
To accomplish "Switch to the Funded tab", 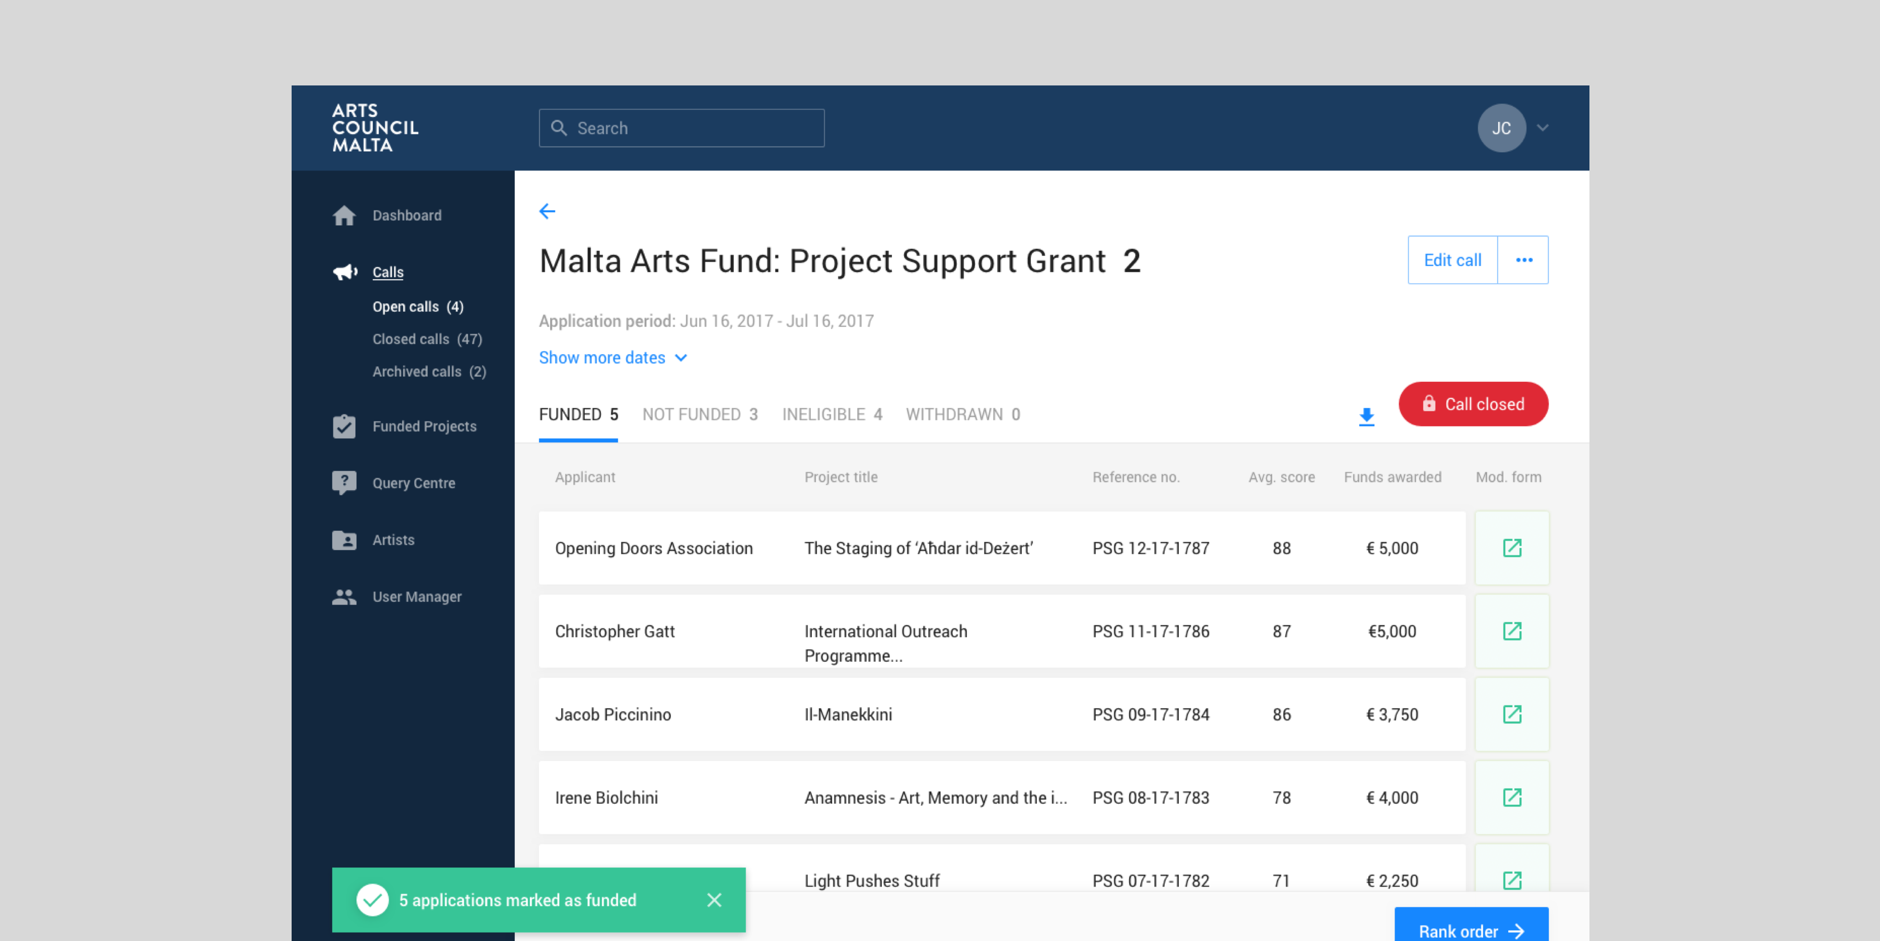I will tap(578, 414).
